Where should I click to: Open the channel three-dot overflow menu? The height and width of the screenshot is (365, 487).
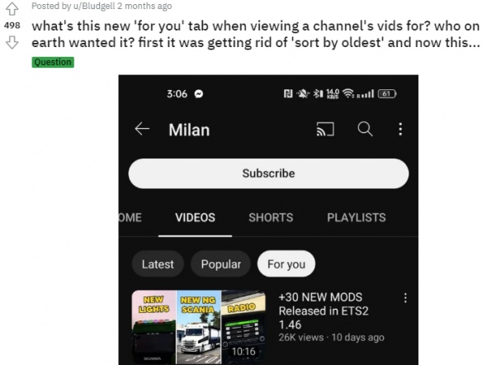pyautogui.click(x=400, y=129)
